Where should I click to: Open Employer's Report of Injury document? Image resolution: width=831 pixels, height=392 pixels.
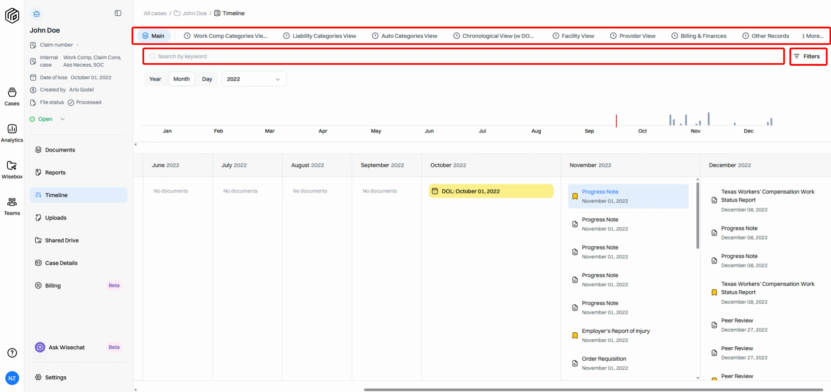628,335
